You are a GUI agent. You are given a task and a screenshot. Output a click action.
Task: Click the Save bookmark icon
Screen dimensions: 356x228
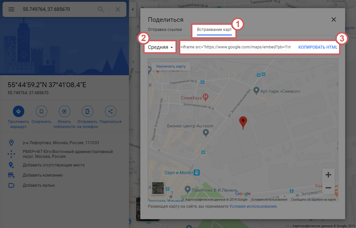point(41,111)
